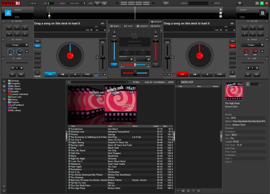Click the deck B pitch reset arrow
The width and height of the screenshot is (270, 194).
(173, 57)
